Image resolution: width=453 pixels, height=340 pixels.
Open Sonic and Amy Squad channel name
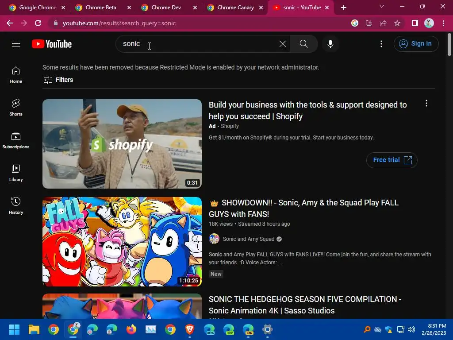click(249, 239)
